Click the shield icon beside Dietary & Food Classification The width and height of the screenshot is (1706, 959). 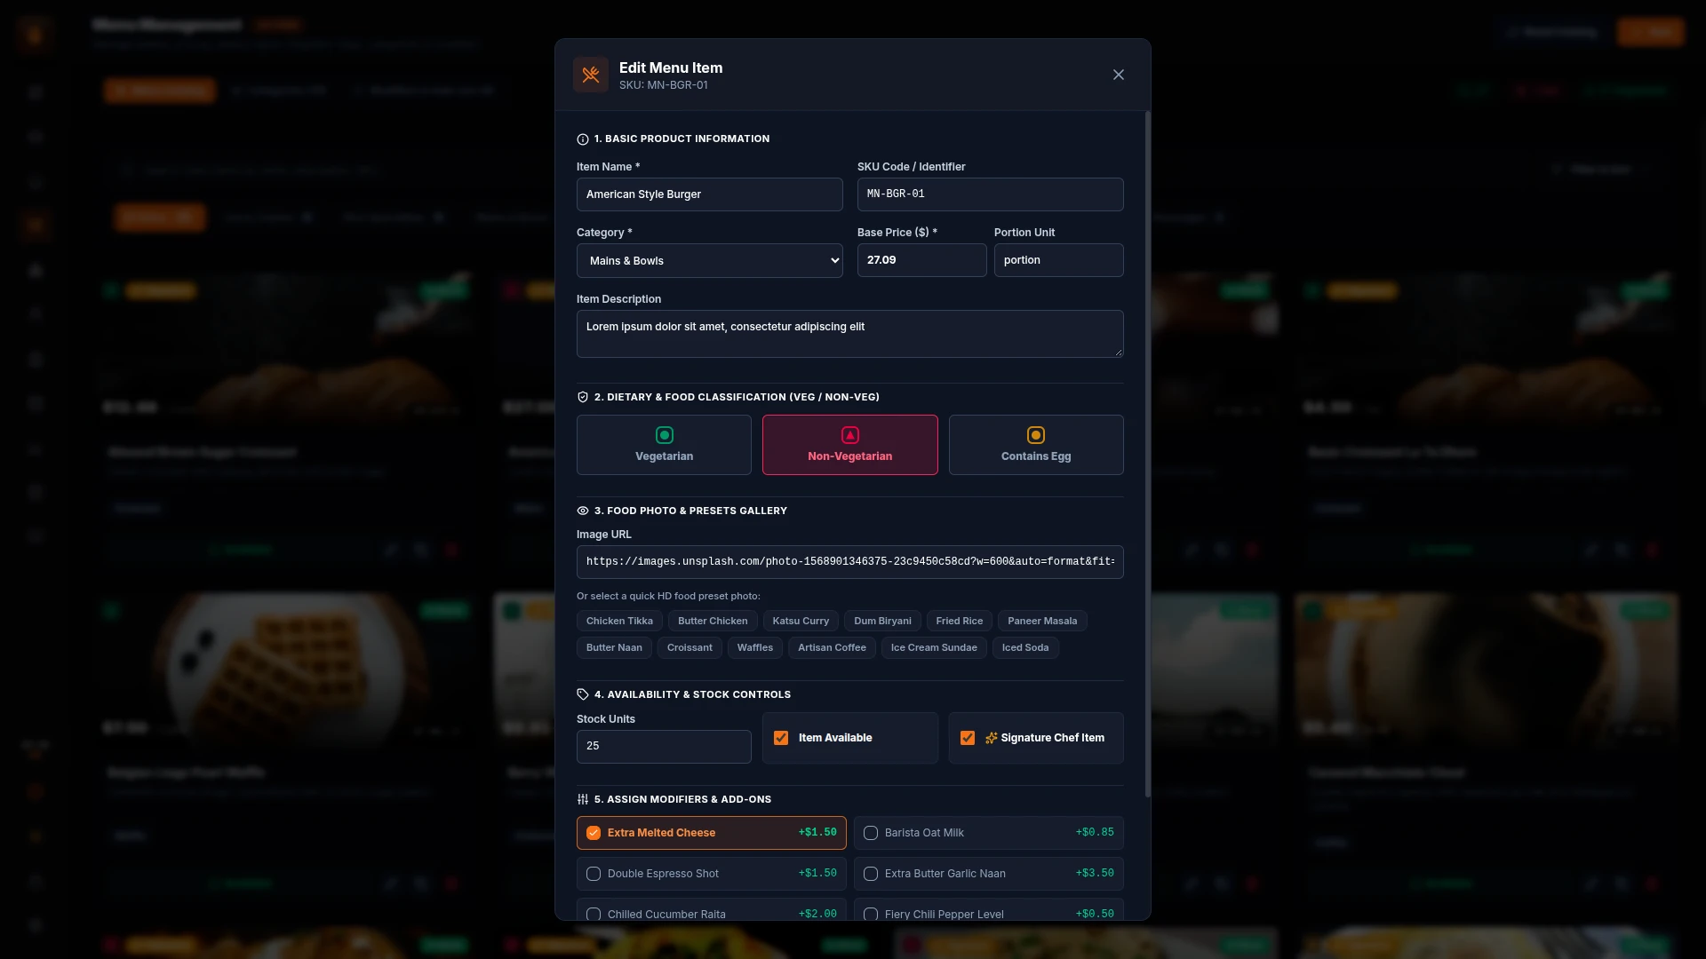(583, 397)
